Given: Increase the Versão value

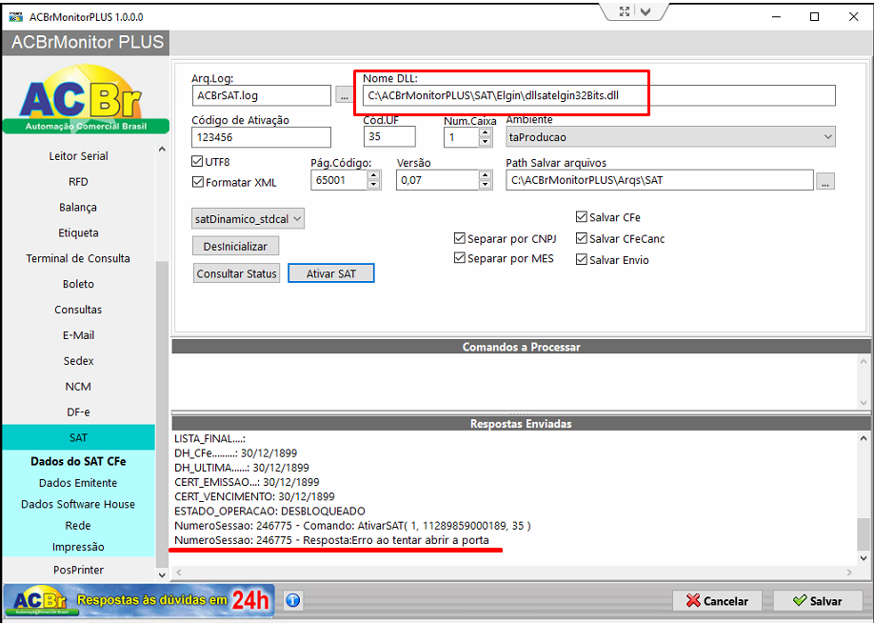Looking at the screenshot, I should click(x=486, y=175).
